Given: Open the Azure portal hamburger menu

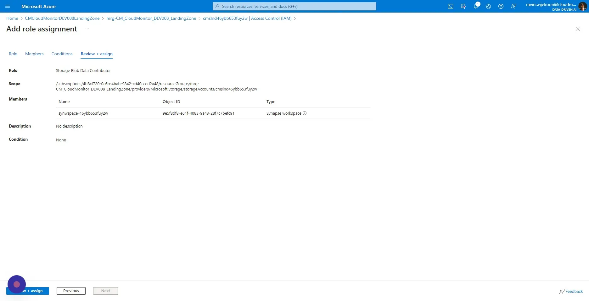Looking at the screenshot, I should click(x=8, y=6).
